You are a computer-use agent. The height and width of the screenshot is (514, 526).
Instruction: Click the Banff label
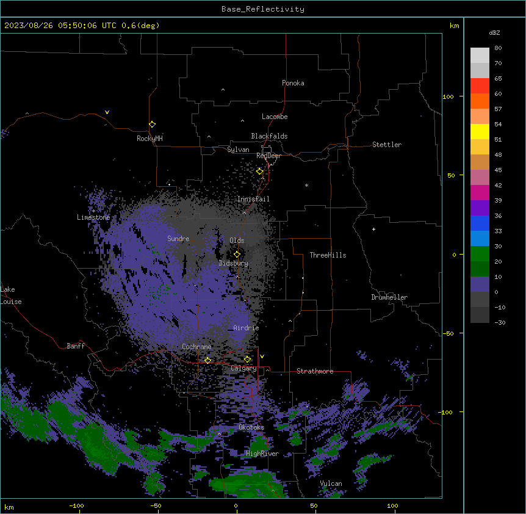[x=76, y=346]
